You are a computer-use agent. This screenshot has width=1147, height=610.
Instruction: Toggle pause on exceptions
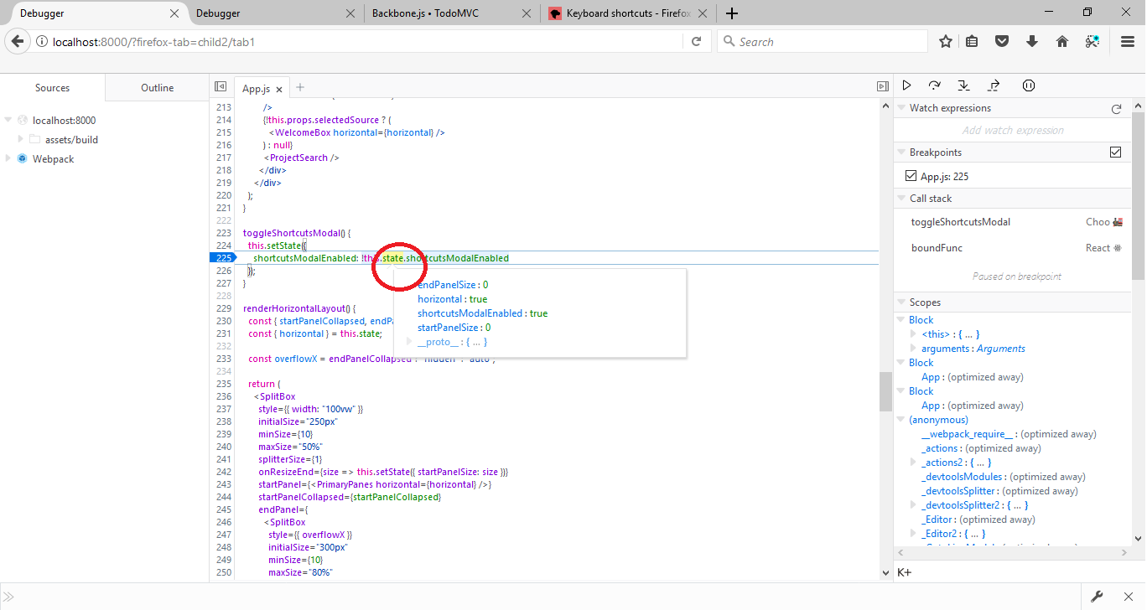coord(1028,85)
